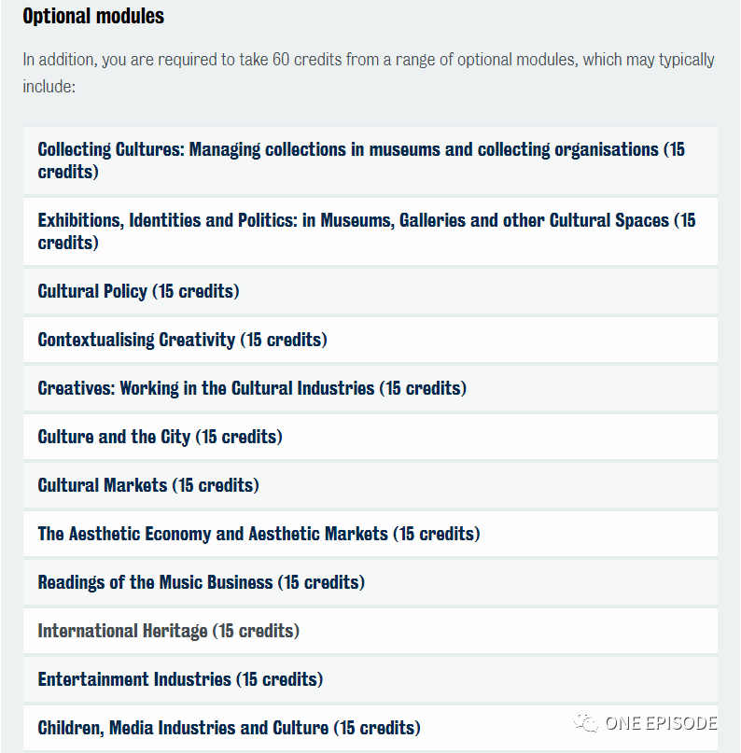Screen dimensions: 741x753
Task: Select the greyed International Heritage module
Action: pyautogui.click(x=370, y=631)
